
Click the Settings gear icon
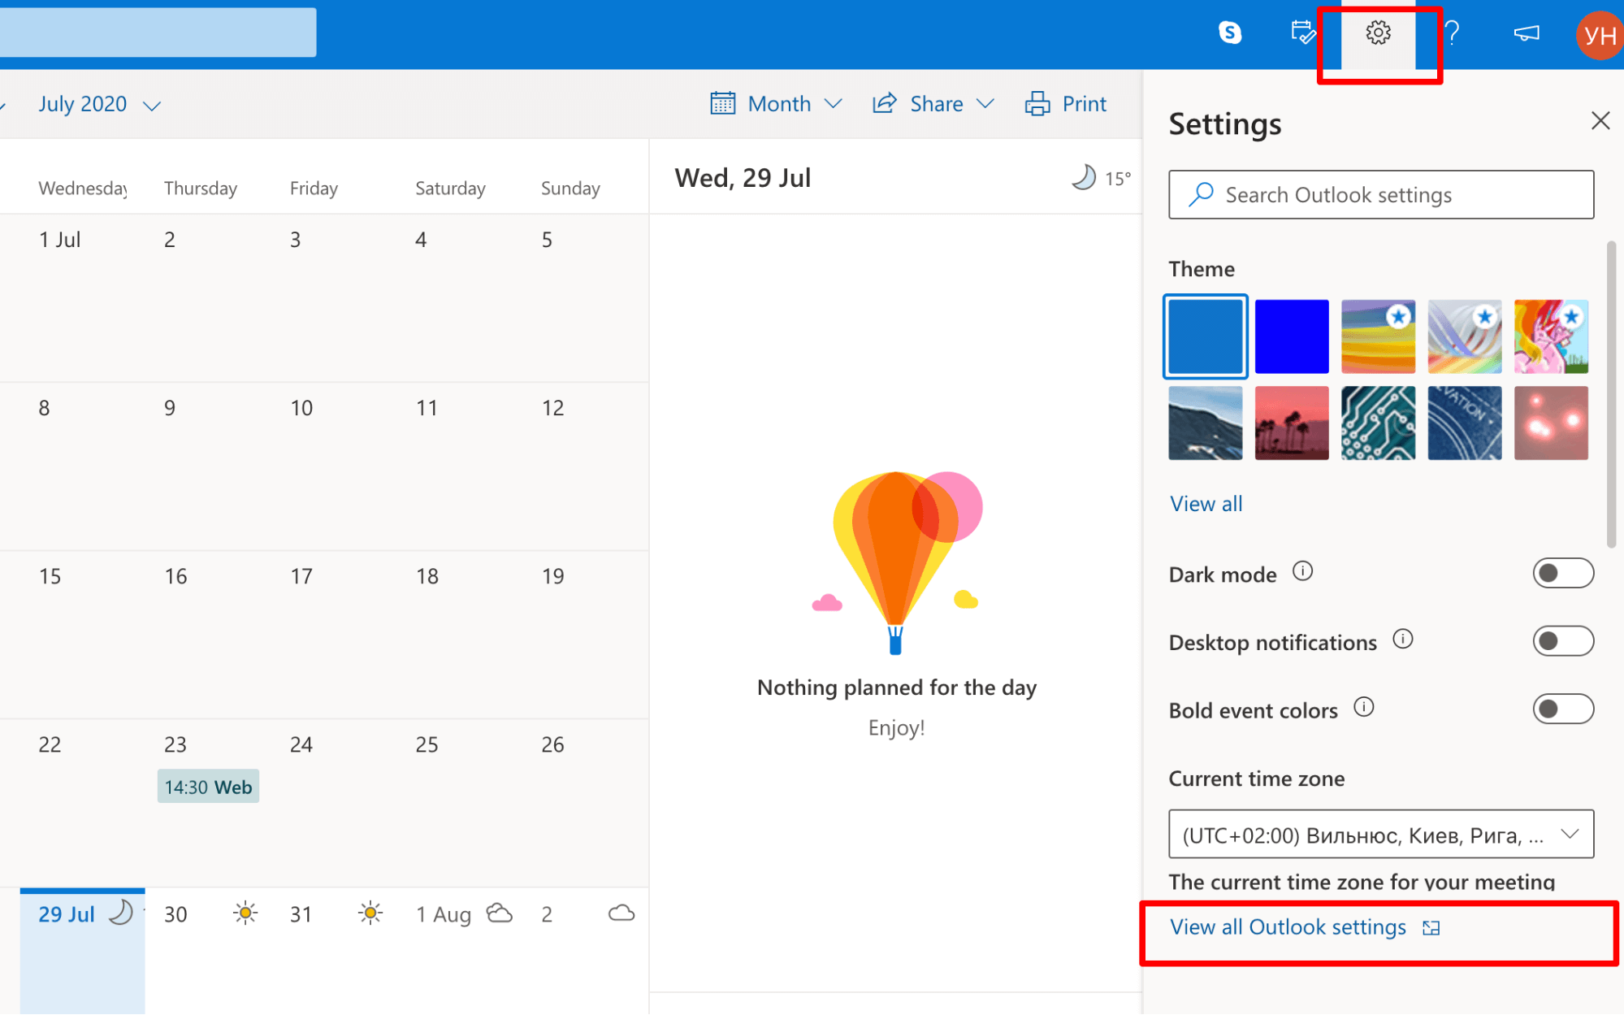point(1379,33)
